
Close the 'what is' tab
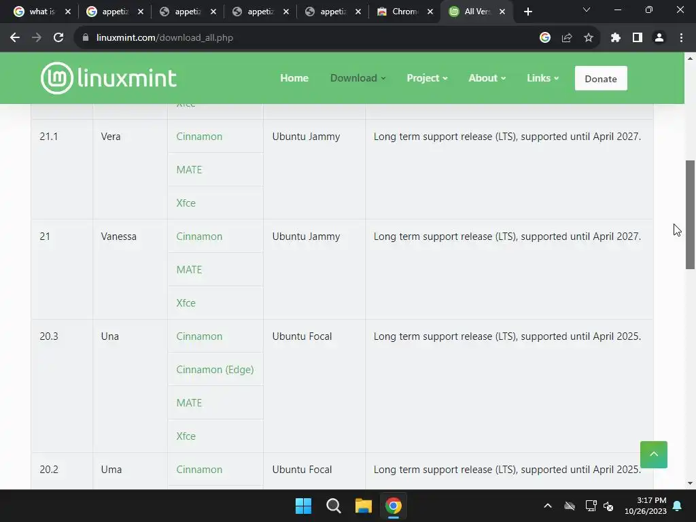[68, 12]
